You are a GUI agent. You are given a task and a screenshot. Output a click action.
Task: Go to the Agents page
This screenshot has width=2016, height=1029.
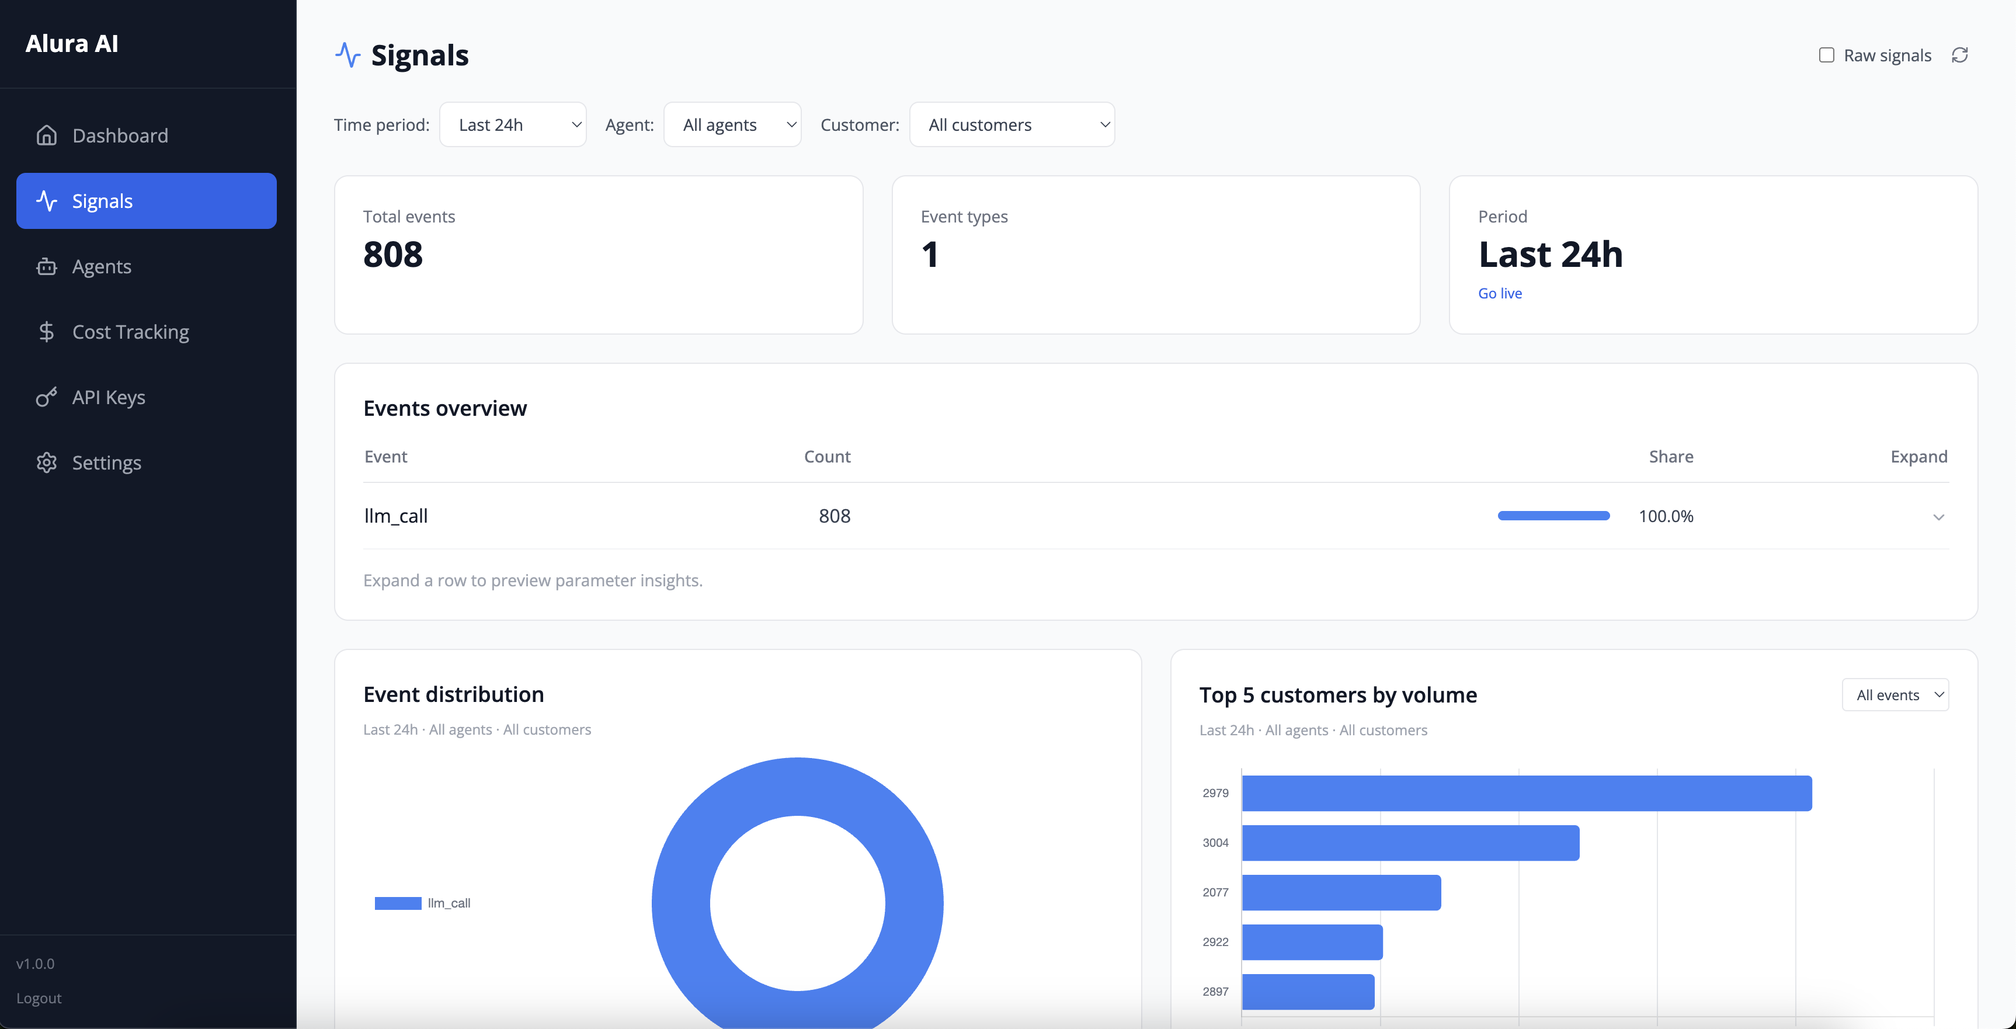click(102, 267)
